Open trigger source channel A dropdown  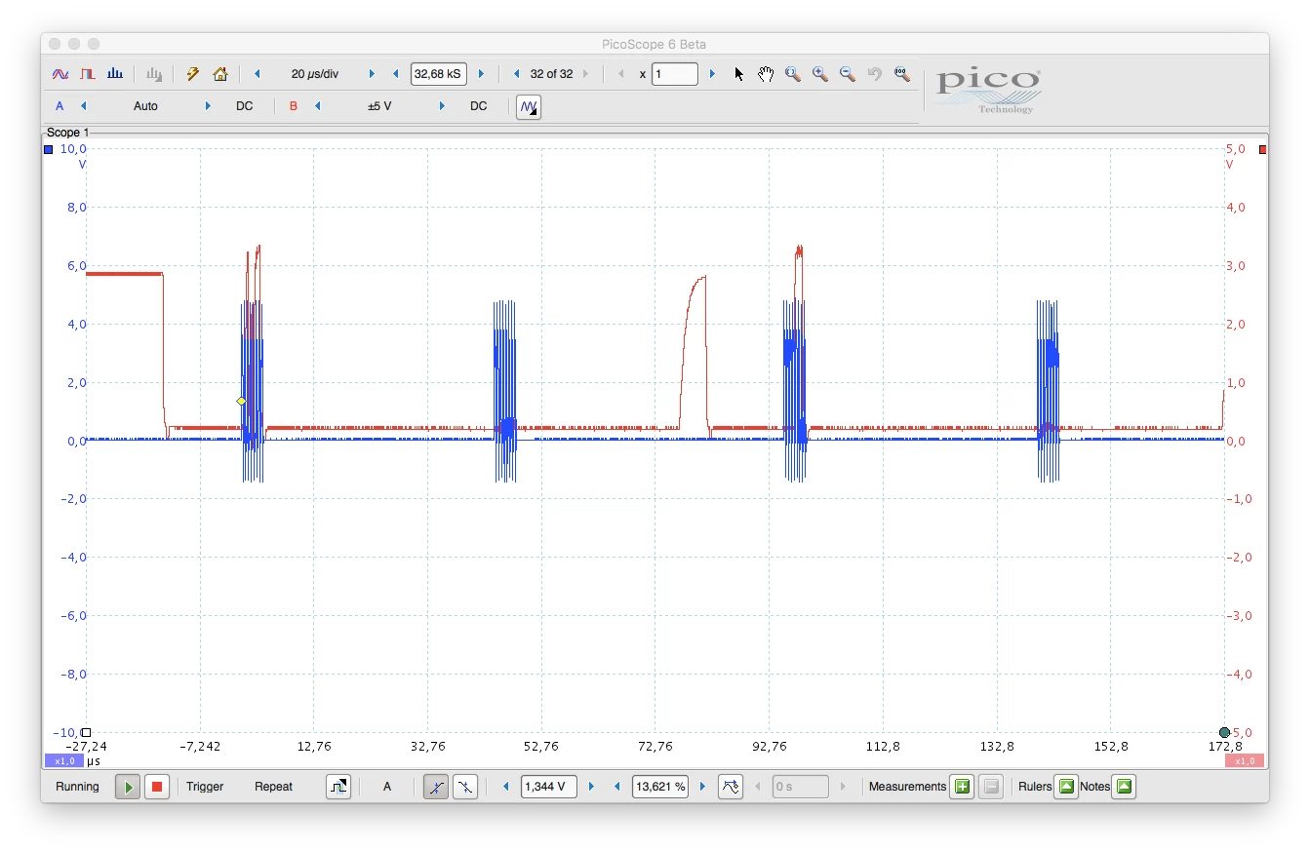[x=387, y=787]
